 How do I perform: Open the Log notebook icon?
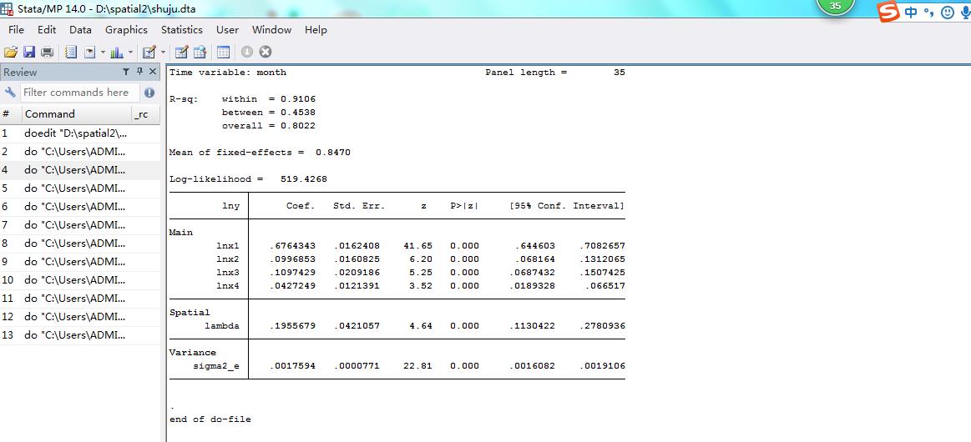point(71,52)
